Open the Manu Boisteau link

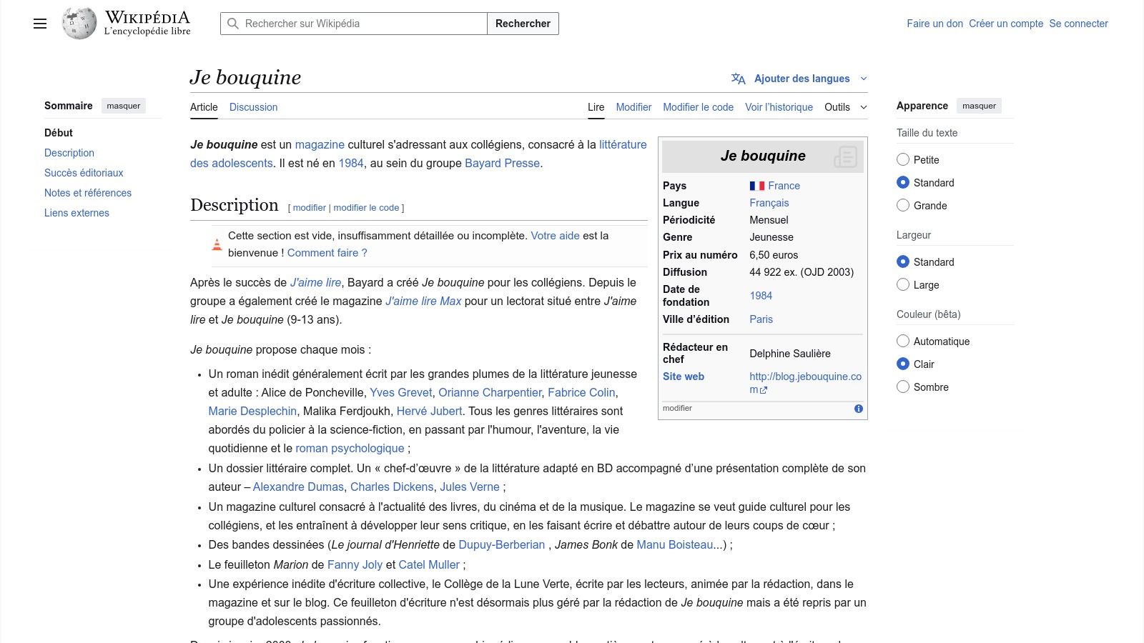click(x=675, y=545)
